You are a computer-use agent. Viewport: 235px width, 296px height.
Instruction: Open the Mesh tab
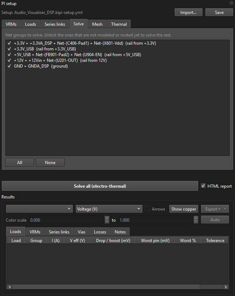[97, 24]
